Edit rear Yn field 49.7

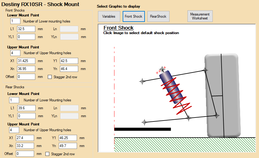coord(68,146)
